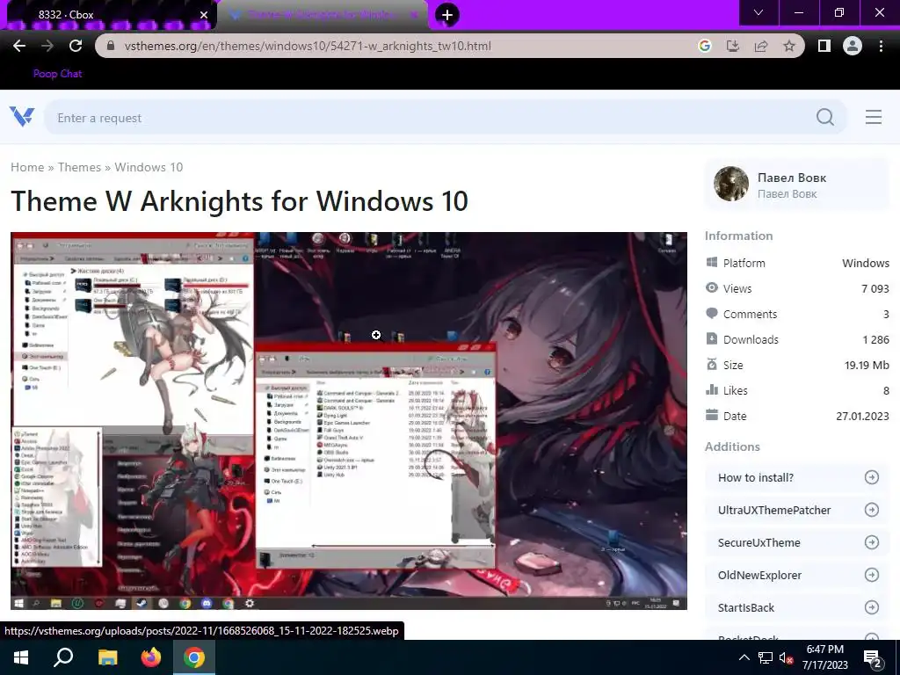
Task: Click the muted volume tray icon
Action: click(787, 657)
